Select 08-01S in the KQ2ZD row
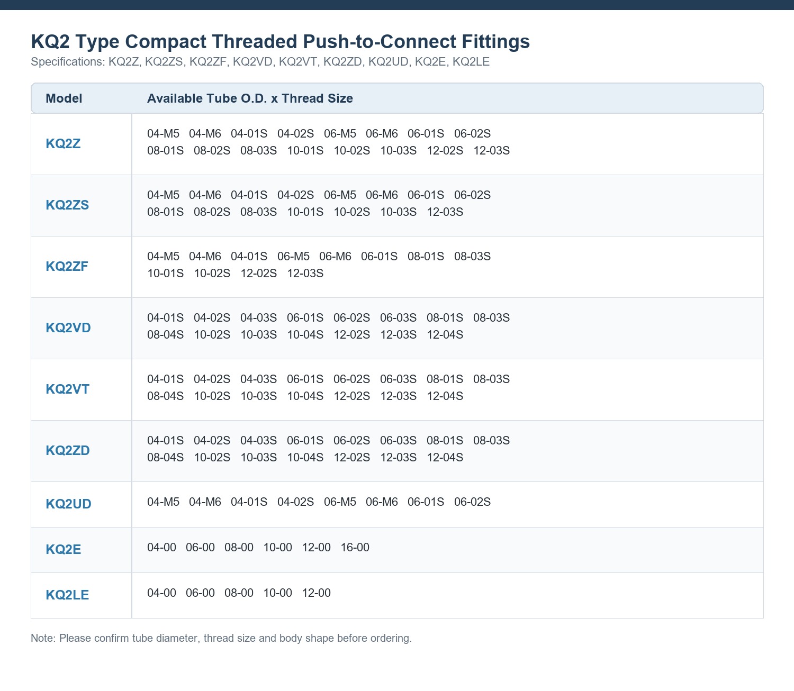 [x=445, y=441]
